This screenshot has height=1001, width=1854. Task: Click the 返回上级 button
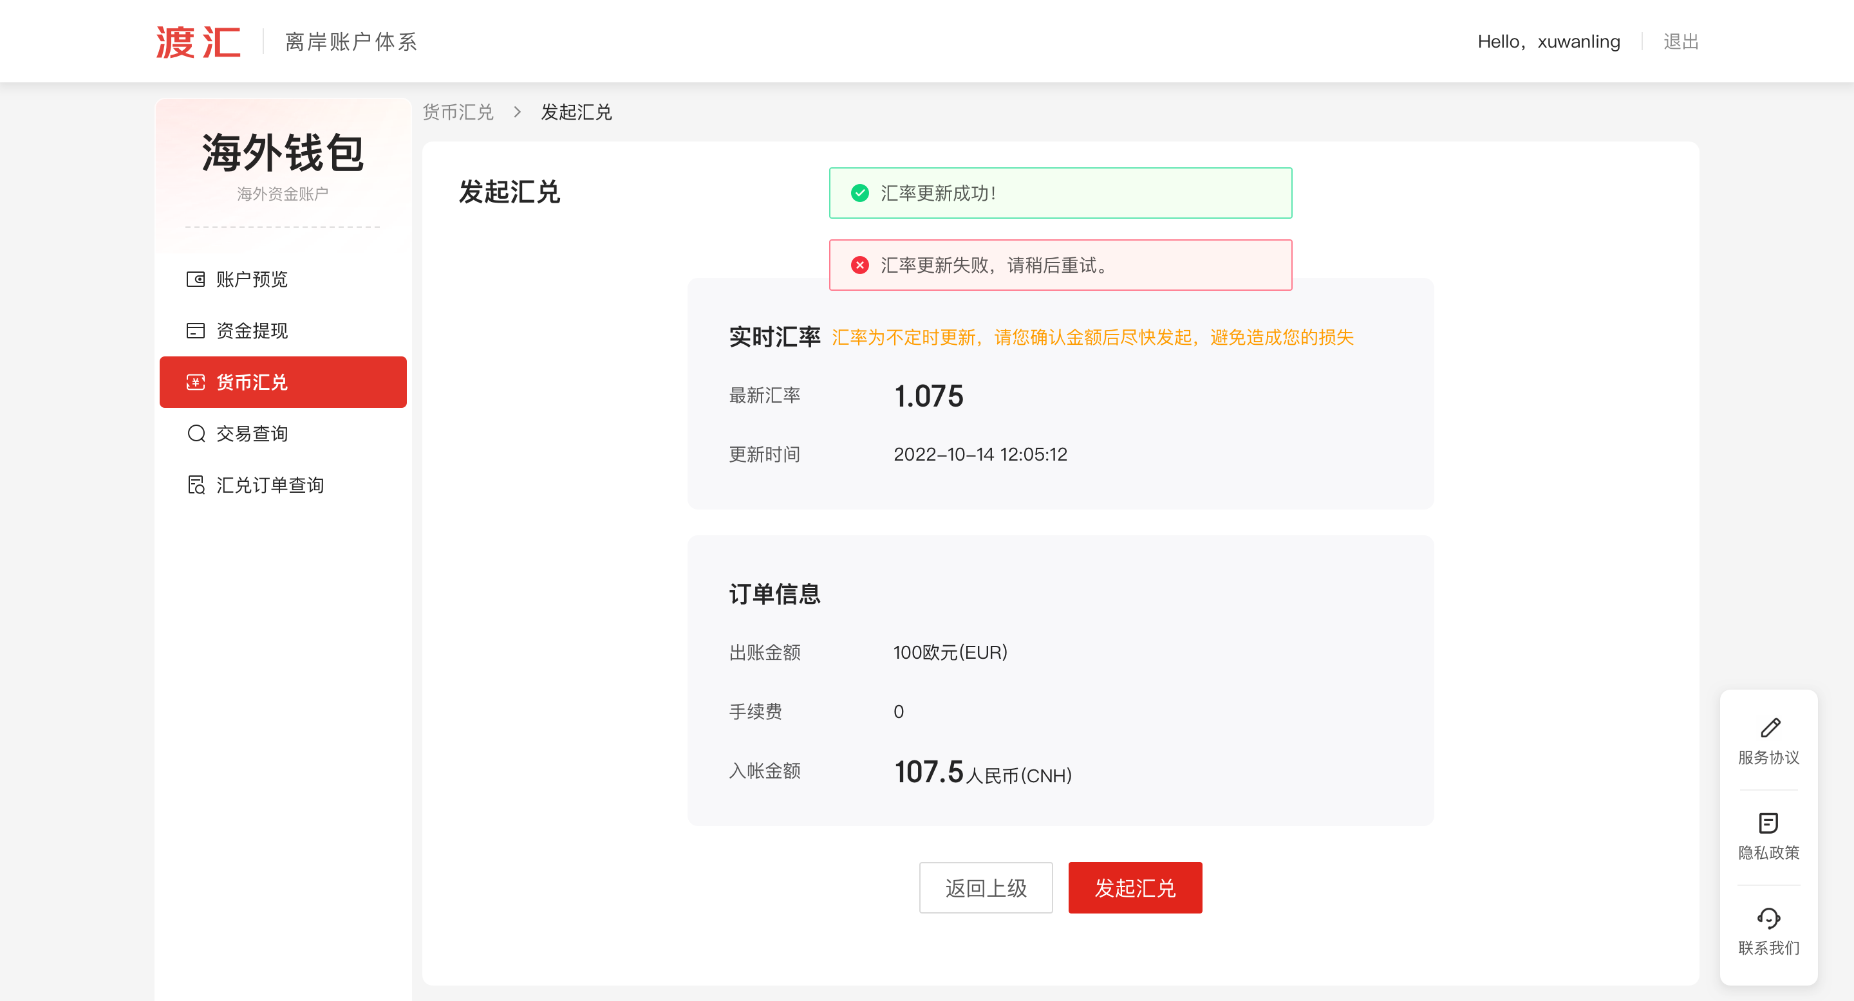coord(986,887)
